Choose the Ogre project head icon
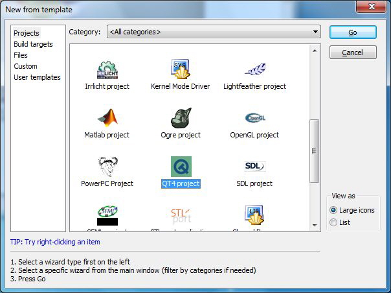This screenshot has width=391, height=293. click(181, 118)
